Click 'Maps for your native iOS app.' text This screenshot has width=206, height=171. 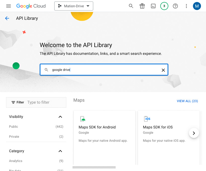pos(164,141)
